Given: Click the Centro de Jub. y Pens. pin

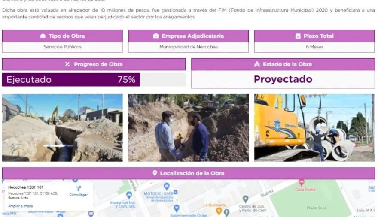Looking at the screenshot, I should (x=245, y=199).
